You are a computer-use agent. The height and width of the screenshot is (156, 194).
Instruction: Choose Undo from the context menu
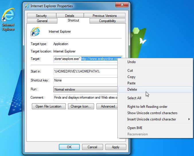pyautogui.click(x=155, y=62)
